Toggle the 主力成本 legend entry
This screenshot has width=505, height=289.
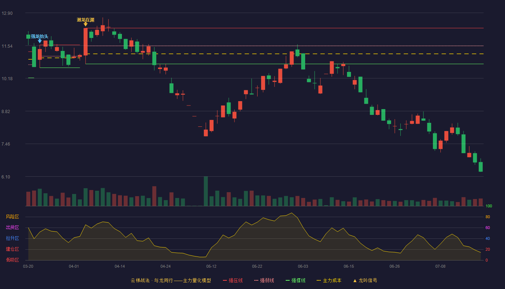point(329,280)
